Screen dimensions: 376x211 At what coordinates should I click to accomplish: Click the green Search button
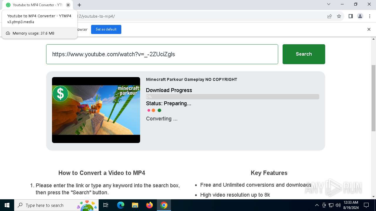point(304,54)
